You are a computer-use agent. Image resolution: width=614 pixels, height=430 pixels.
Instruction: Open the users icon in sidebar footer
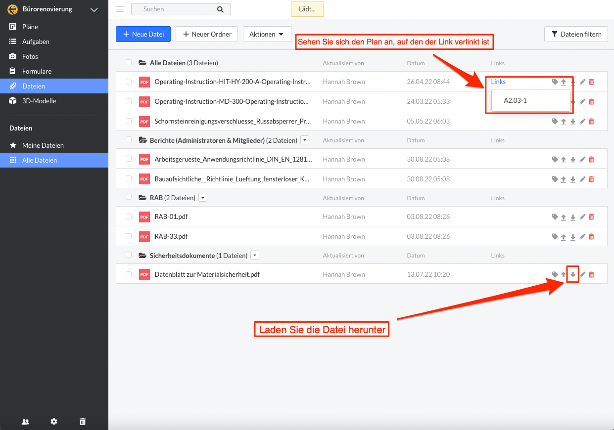(25, 421)
